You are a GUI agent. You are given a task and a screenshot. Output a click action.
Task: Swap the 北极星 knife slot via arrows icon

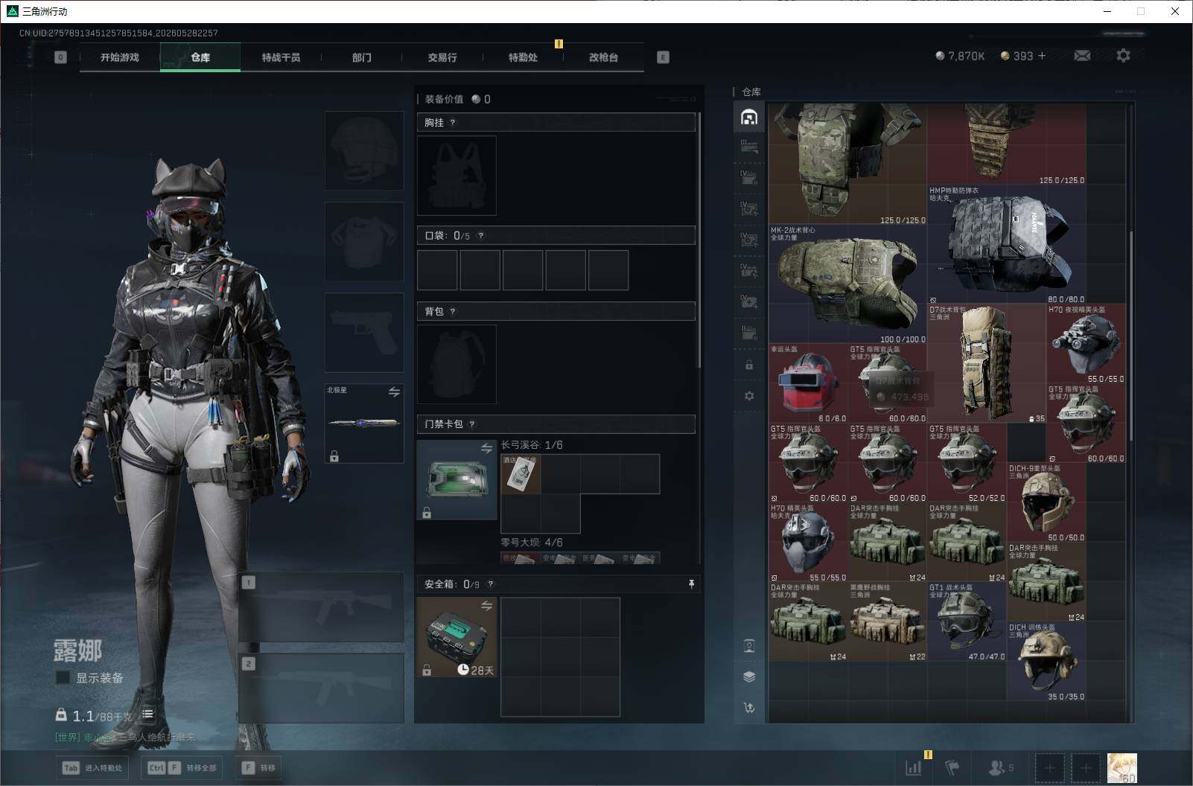[394, 392]
